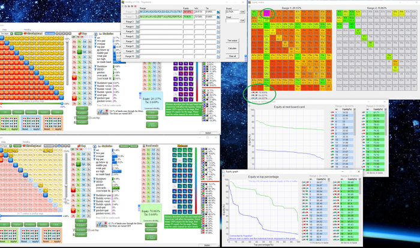420x248 pixels.
Task: Open range selector icon beside Range 3
Action: [137, 22]
